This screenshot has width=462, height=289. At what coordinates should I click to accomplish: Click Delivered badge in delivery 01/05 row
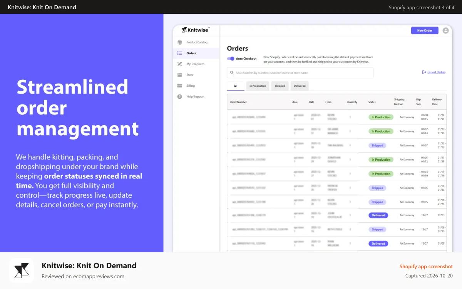pos(378,244)
